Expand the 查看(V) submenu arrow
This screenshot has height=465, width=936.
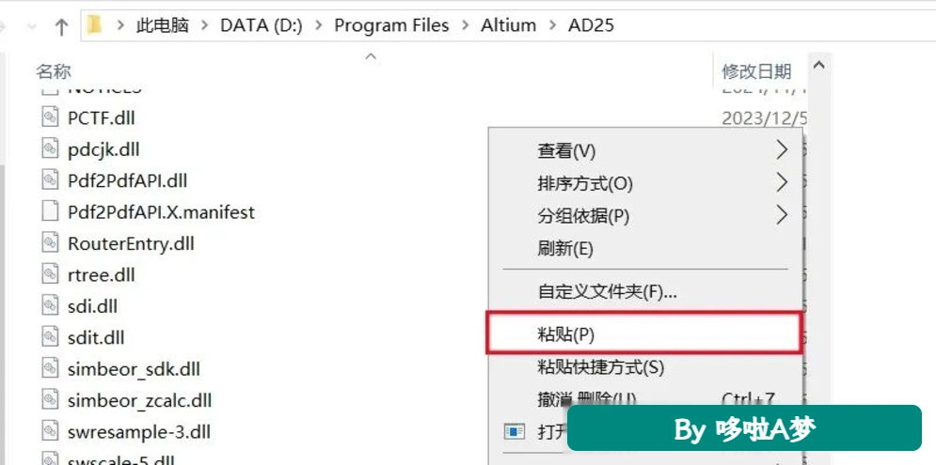(782, 151)
